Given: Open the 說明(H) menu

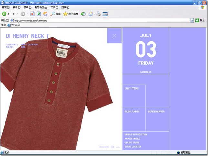Looking at the screenshot, I should coord(65,7).
